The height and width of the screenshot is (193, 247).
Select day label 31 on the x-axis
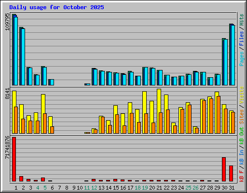[x=232, y=188]
